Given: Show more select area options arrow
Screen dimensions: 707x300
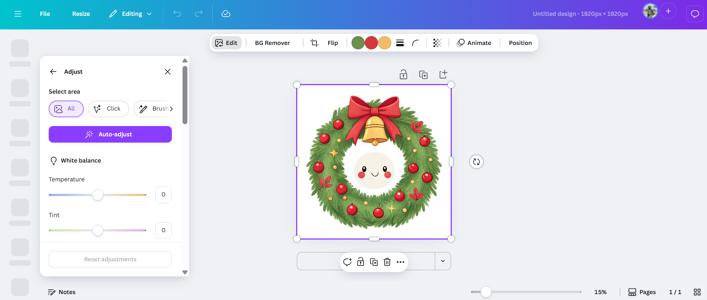Looking at the screenshot, I should [171, 109].
